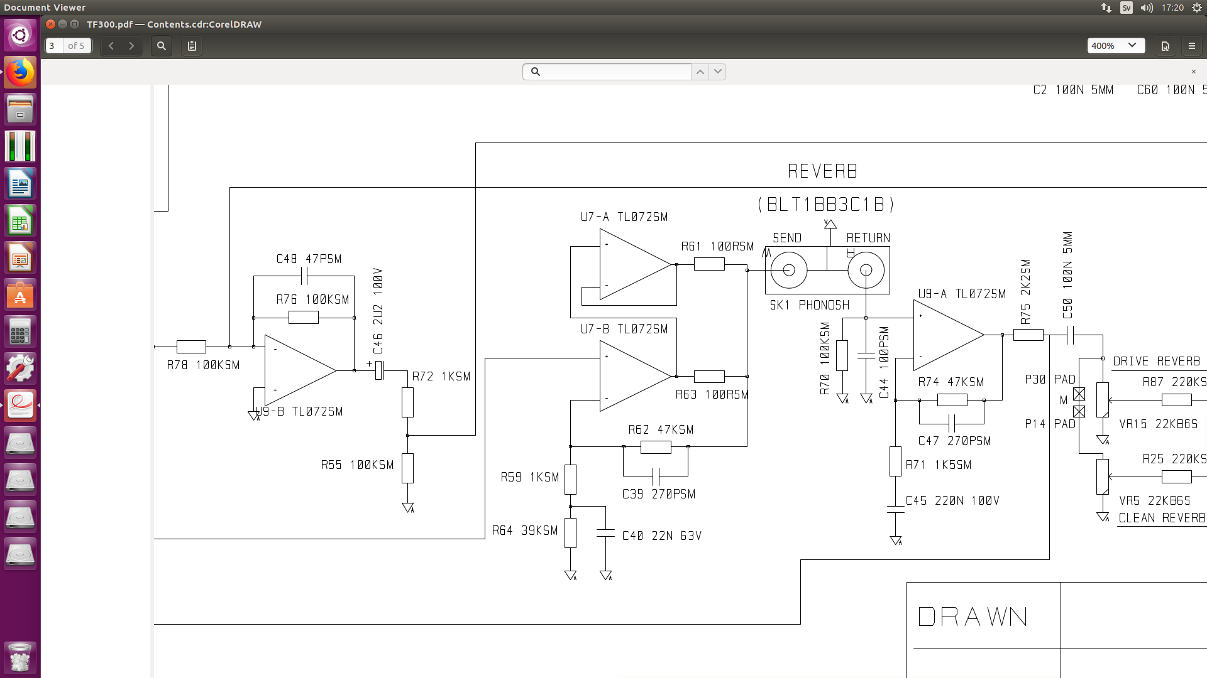This screenshot has height=678, width=1207.
Task: Open the annotations sidebar button
Action: [192, 46]
